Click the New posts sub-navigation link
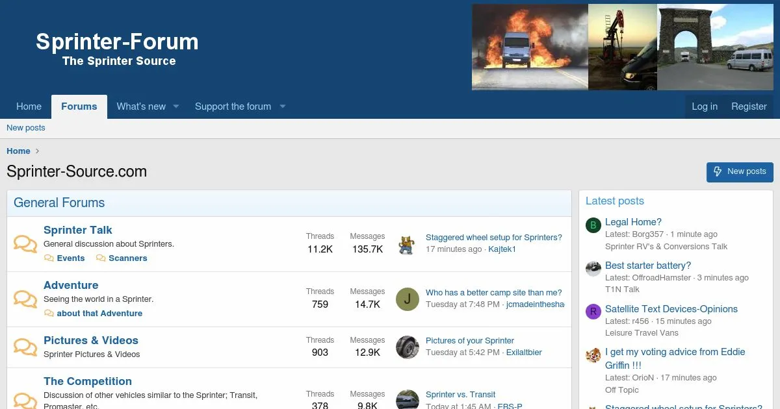 [x=26, y=128]
